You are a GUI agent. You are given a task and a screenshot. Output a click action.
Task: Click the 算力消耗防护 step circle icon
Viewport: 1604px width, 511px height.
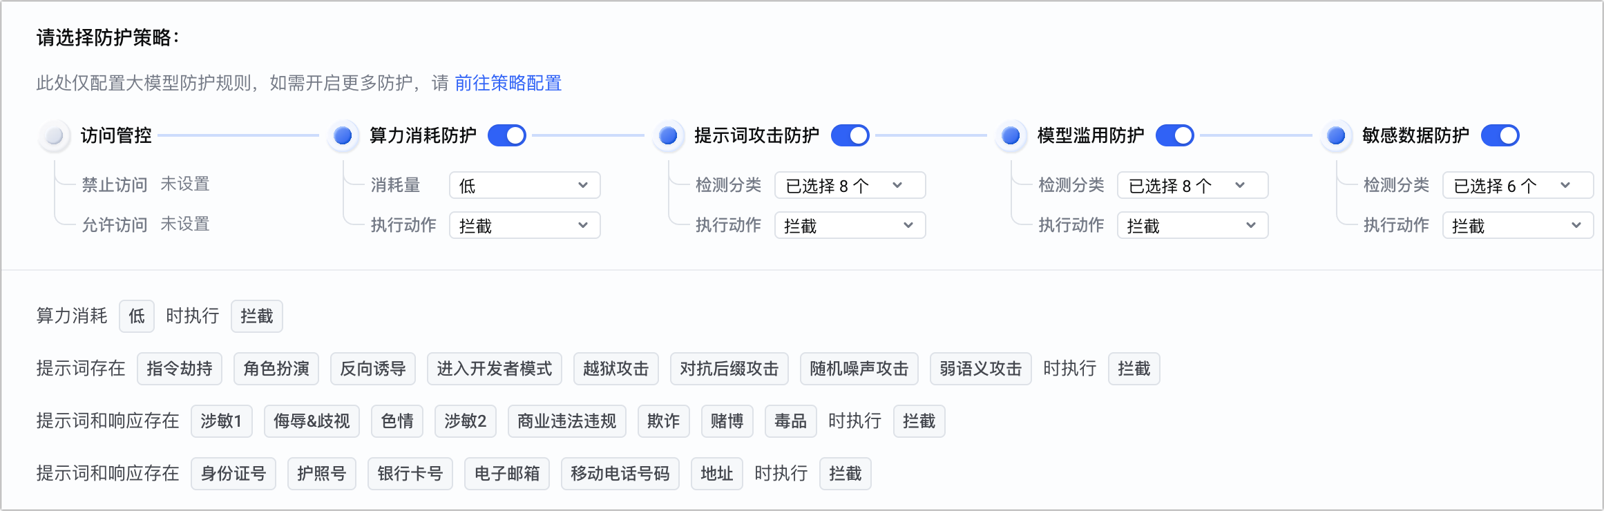tap(343, 135)
